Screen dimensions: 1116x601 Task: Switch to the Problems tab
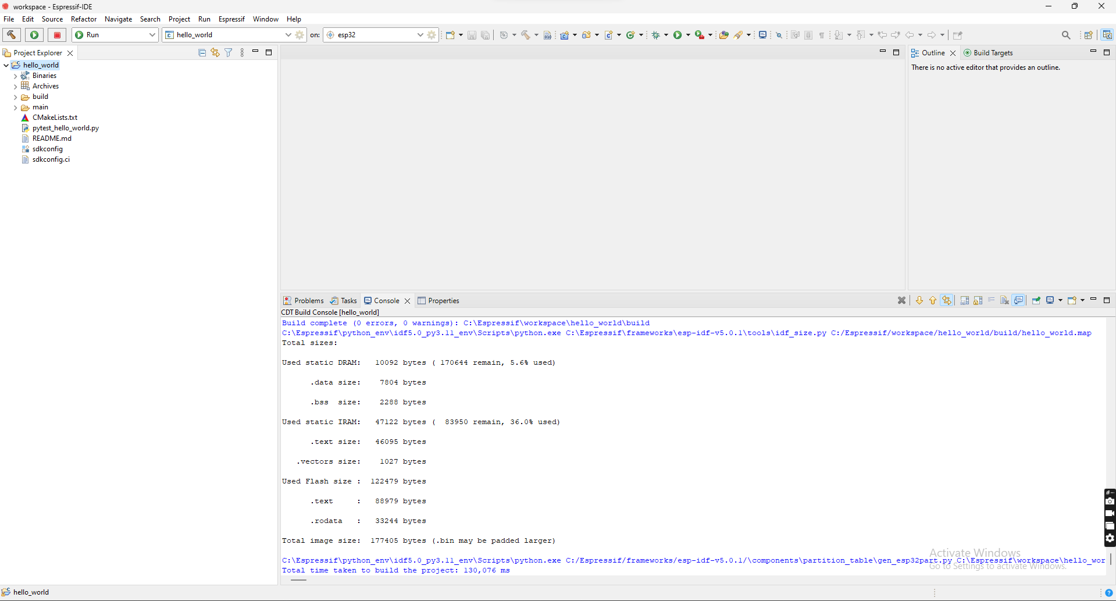(x=304, y=301)
